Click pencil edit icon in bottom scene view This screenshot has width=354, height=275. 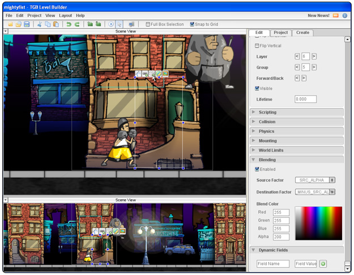116,231
